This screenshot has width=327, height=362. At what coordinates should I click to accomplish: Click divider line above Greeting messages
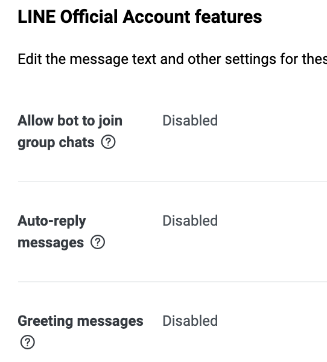pos(173,282)
